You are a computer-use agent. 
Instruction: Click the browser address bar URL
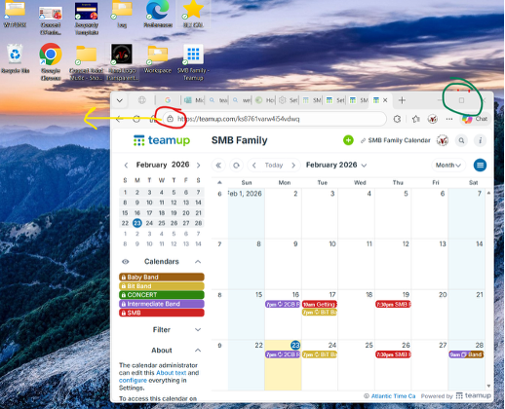pyautogui.click(x=239, y=119)
